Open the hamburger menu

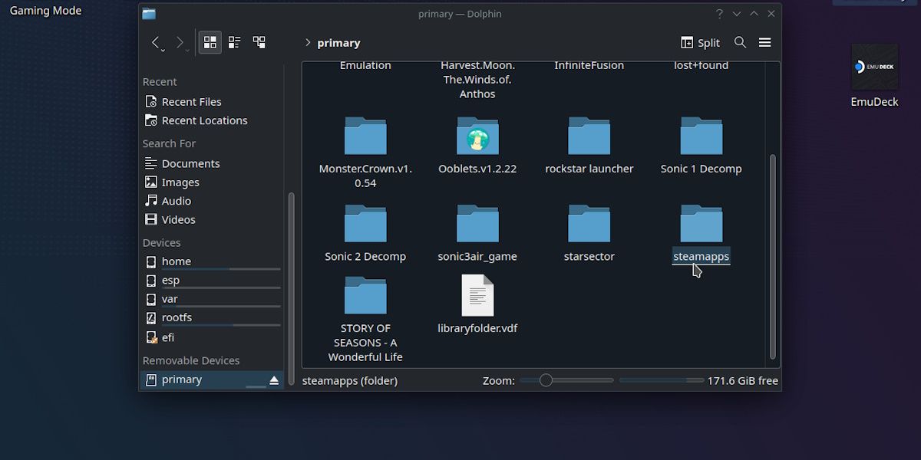tap(765, 42)
